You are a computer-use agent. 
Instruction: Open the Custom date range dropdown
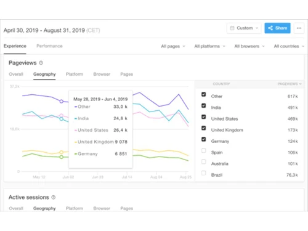click(x=244, y=28)
